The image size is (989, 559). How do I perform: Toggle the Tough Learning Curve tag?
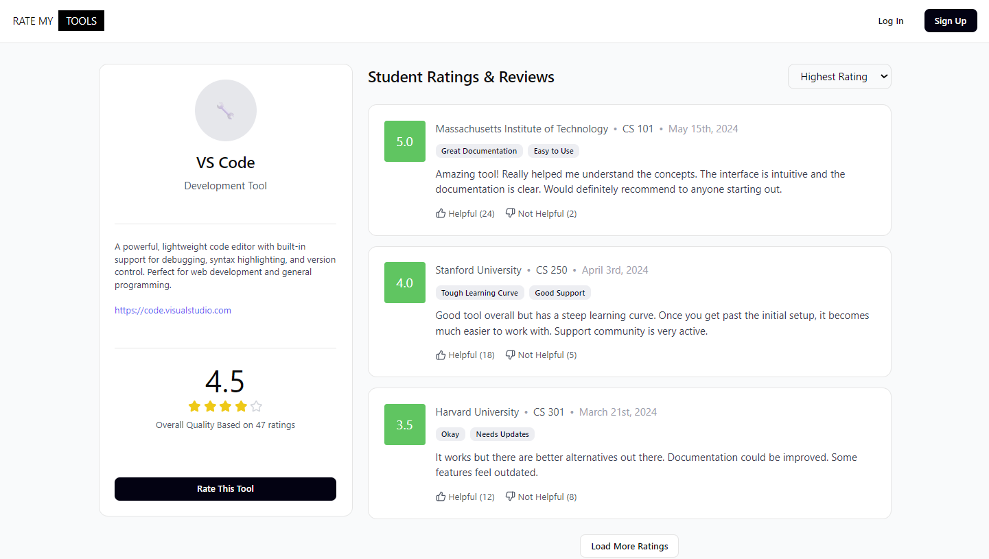coord(479,292)
